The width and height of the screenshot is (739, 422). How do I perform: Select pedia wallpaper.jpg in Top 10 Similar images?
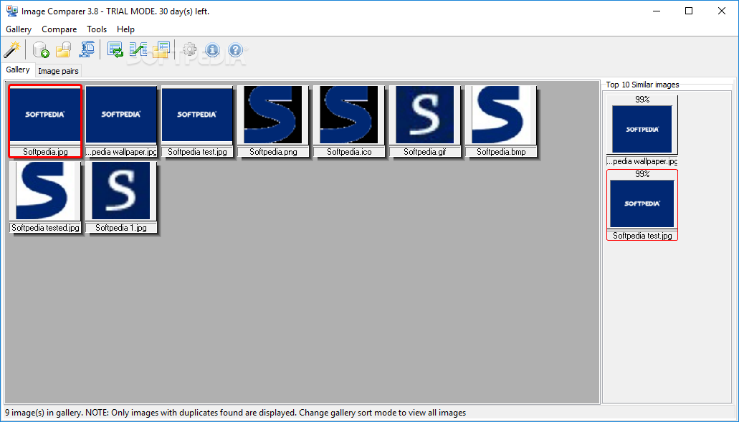642,130
